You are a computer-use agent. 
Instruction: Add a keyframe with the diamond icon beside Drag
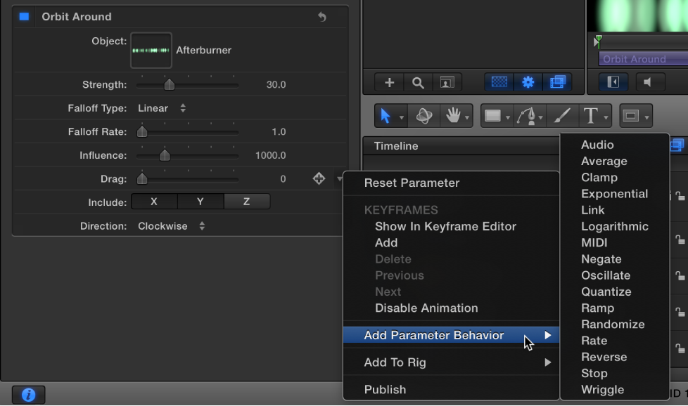pyautogui.click(x=319, y=178)
